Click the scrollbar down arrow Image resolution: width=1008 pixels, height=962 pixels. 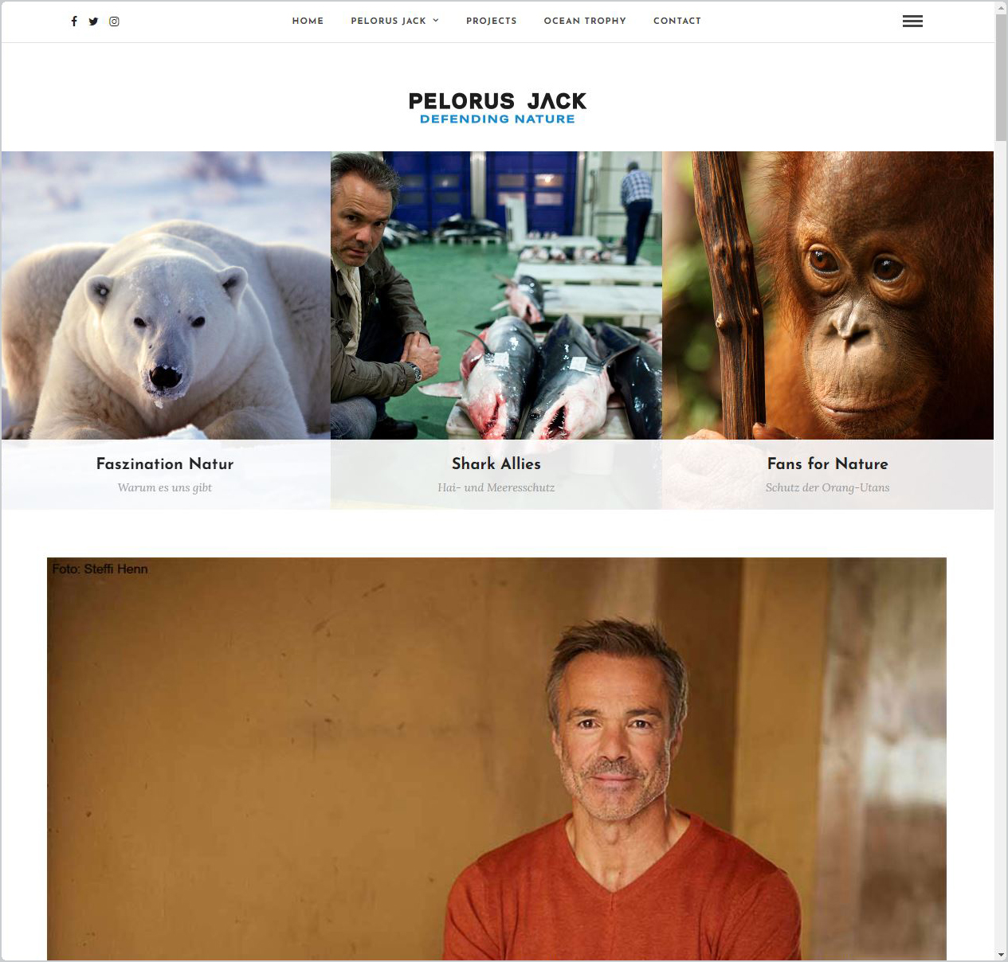[x=1001, y=954]
